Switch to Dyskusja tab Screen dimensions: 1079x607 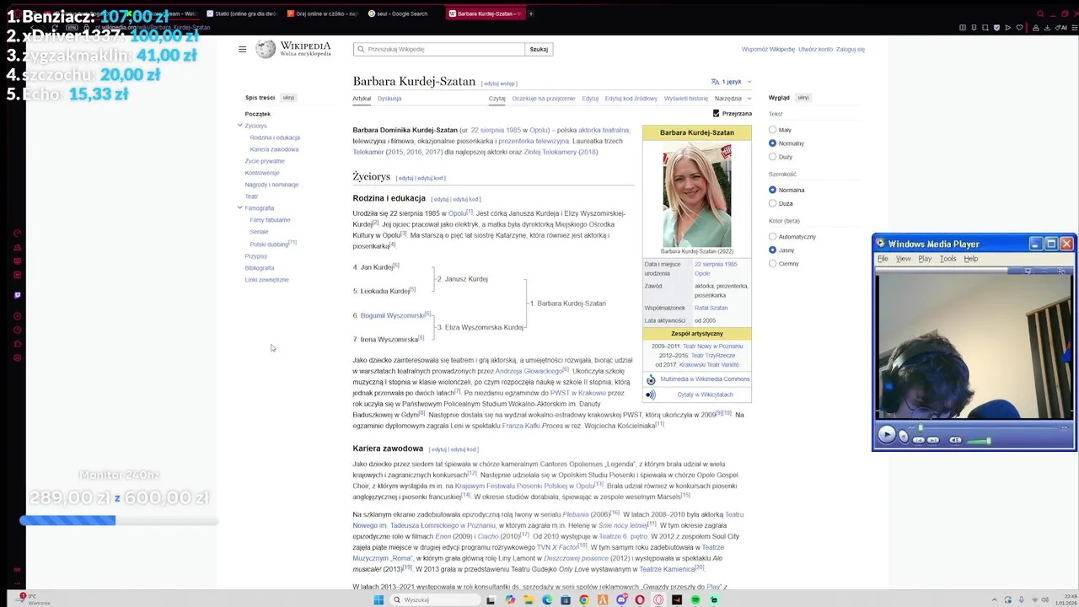coord(389,99)
